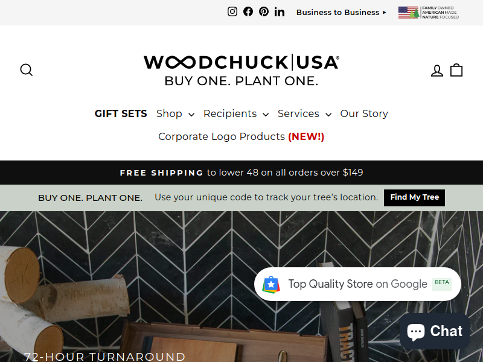Viewport: 483px width, 362px height.
Task: Expand the Shop dropdown menu
Action: click(175, 113)
